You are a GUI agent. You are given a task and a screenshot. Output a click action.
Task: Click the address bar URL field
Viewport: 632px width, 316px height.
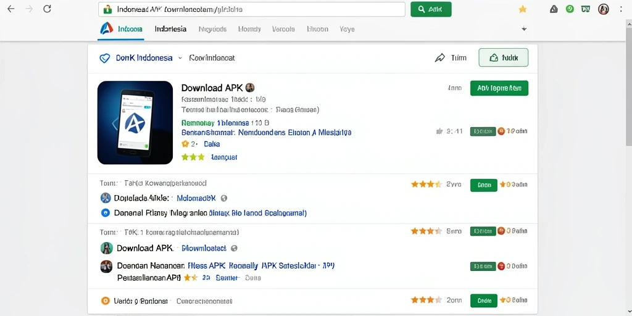click(252, 9)
